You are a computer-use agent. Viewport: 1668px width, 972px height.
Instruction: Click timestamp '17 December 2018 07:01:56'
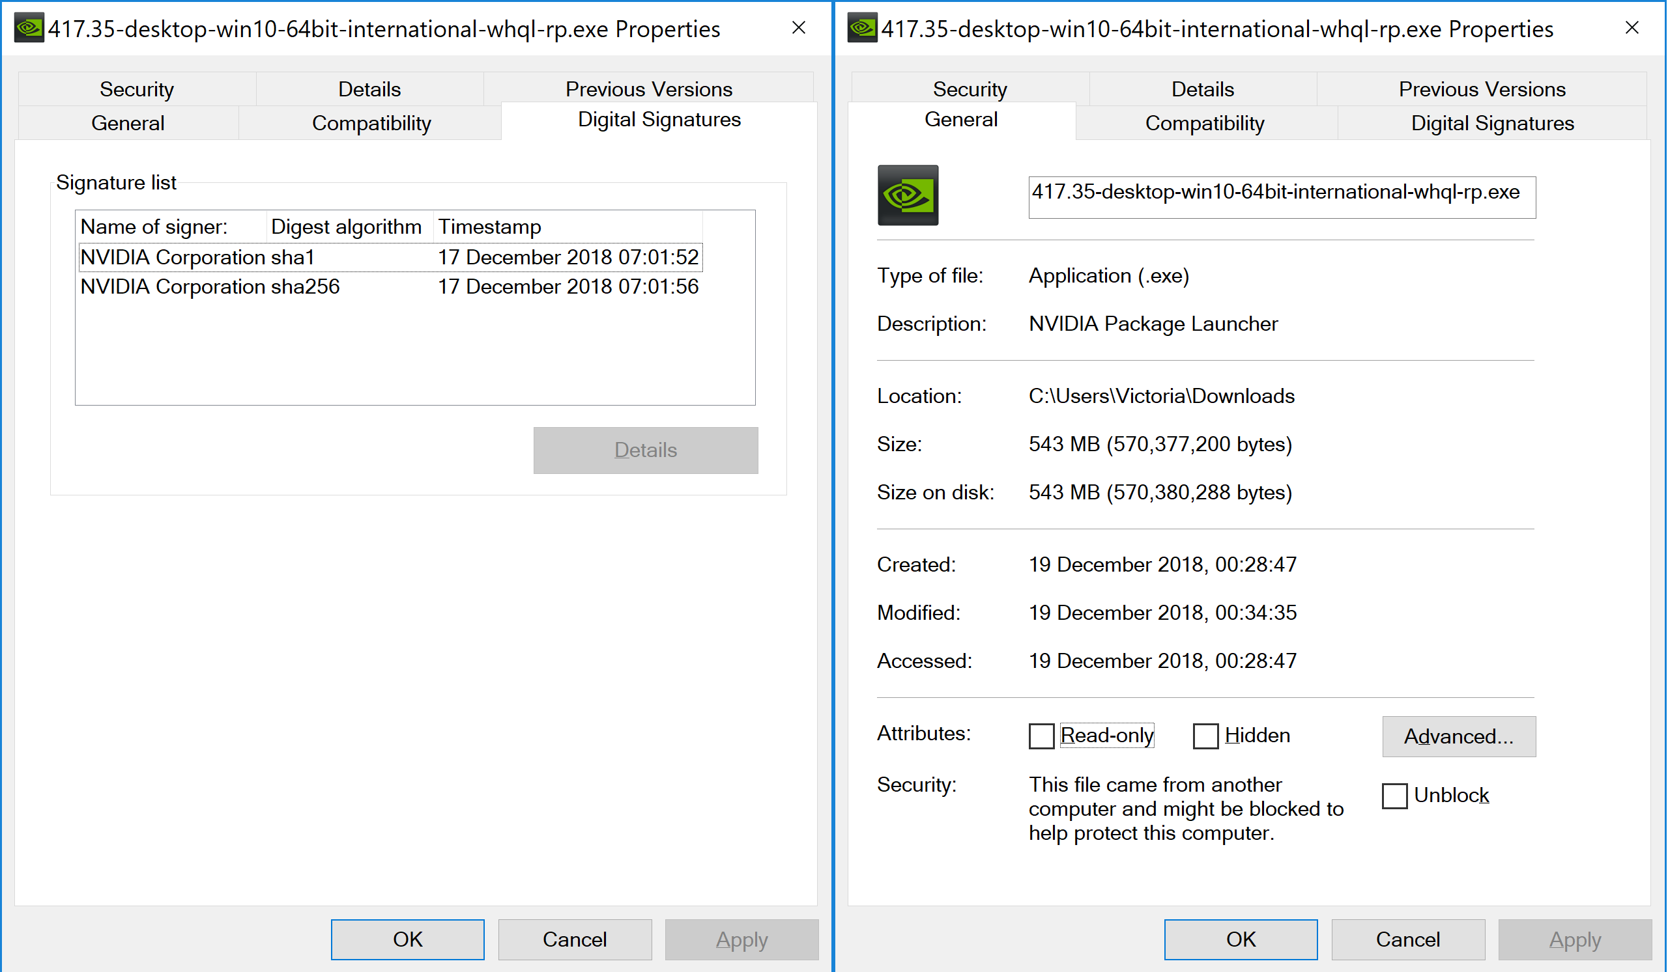(568, 287)
